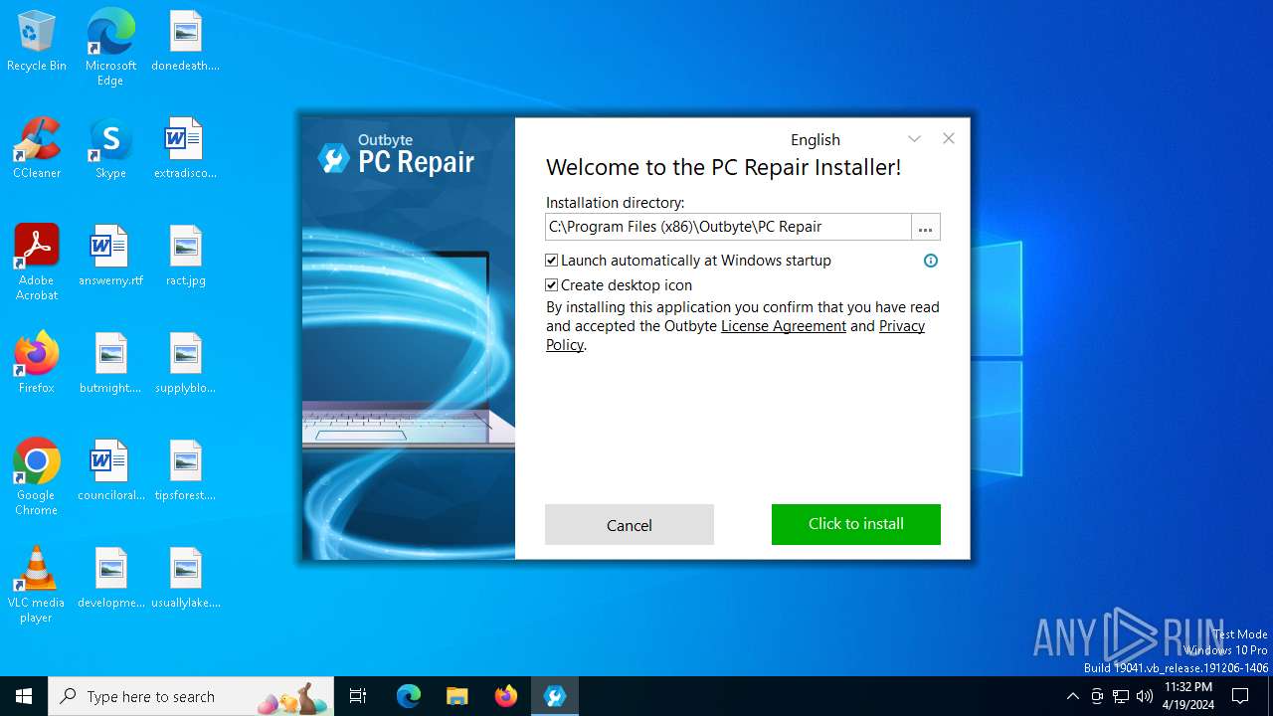Select the butmight image file
The height and width of the screenshot is (716, 1273).
point(110,363)
